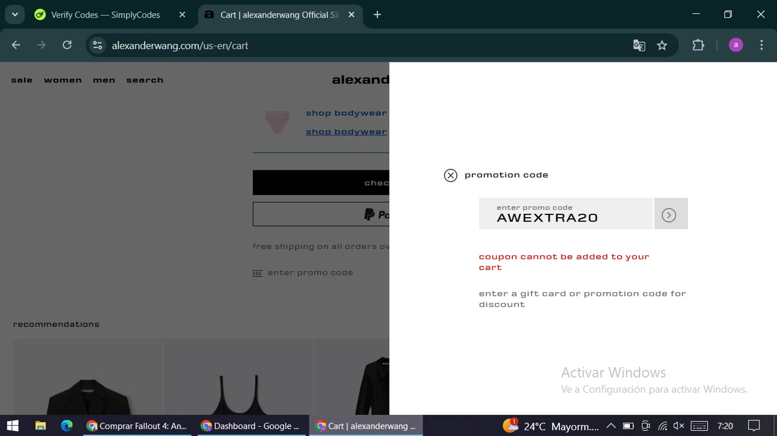Open the black blazer recommendation
Viewport: 777px width, 436px height.
coord(88,377)
